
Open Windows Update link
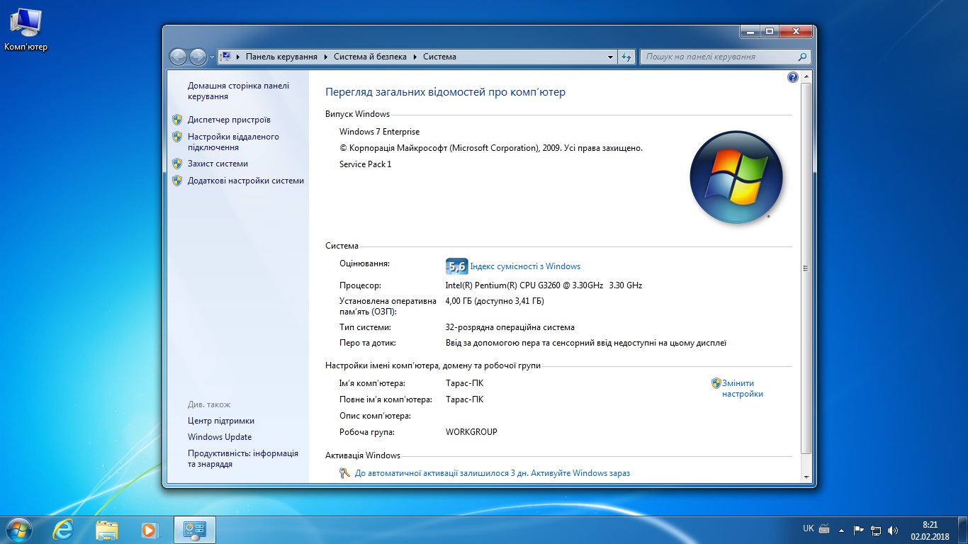[220, 437]
